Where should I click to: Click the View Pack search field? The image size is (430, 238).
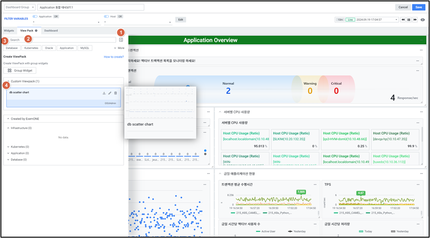(x=61, y=40)
